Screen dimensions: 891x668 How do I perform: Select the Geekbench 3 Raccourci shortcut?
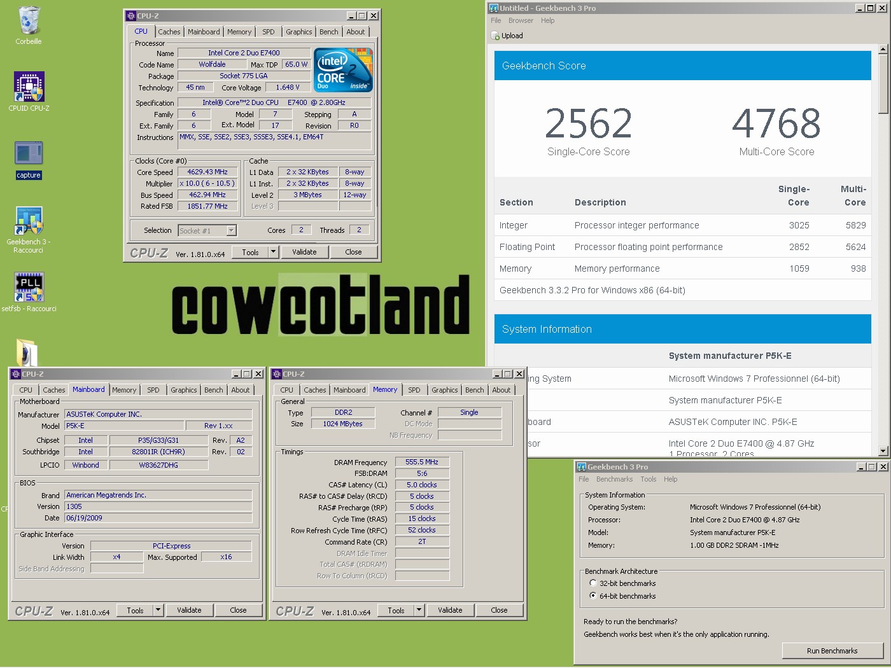click(29, 221)
